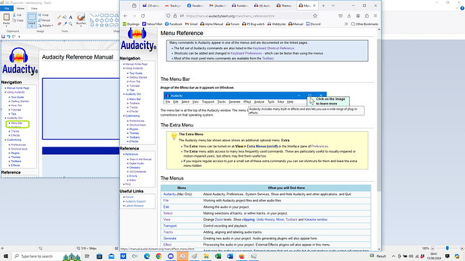This screenshot has width=465, height=261.
Task: Undo the last action in Paint
Action: point(9,37)
